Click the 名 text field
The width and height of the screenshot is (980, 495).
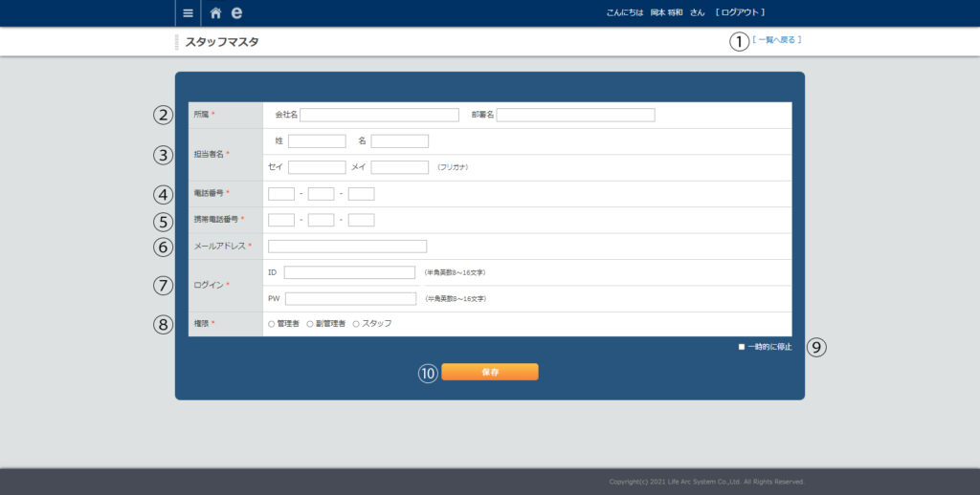coord(399,141)
